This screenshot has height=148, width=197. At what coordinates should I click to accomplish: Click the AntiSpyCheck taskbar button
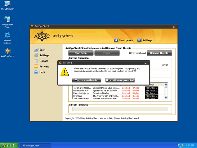coord(36,145)
